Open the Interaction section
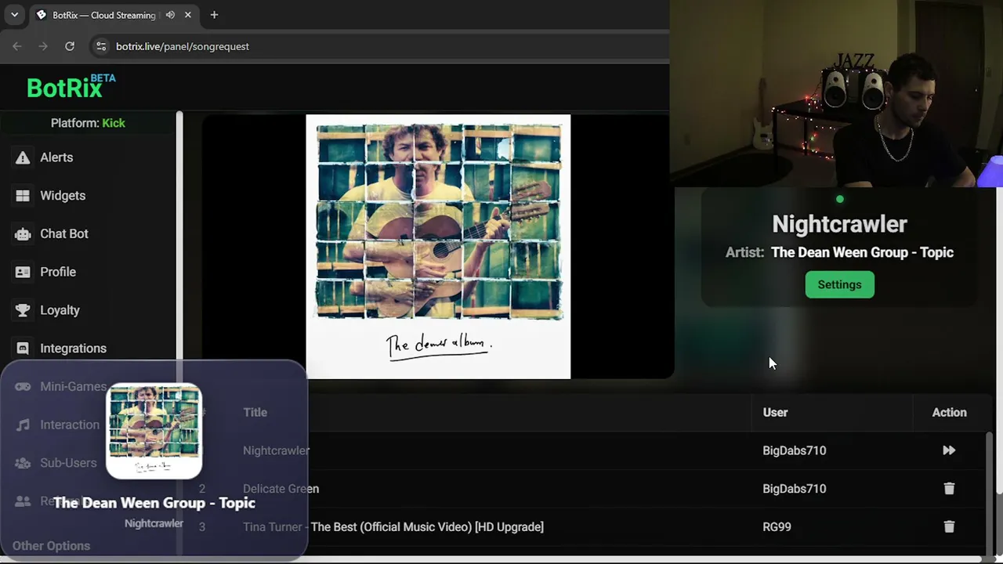This screenshot has width=1003, height=564. [x=70, y=425]
